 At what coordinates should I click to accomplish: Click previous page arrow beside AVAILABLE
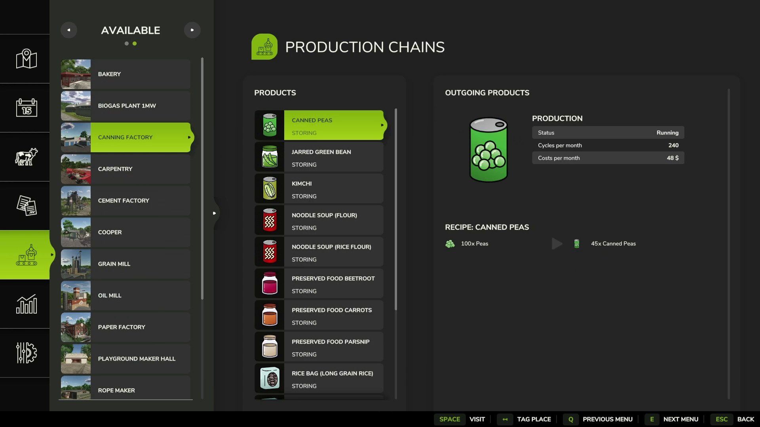pos(69,30)
